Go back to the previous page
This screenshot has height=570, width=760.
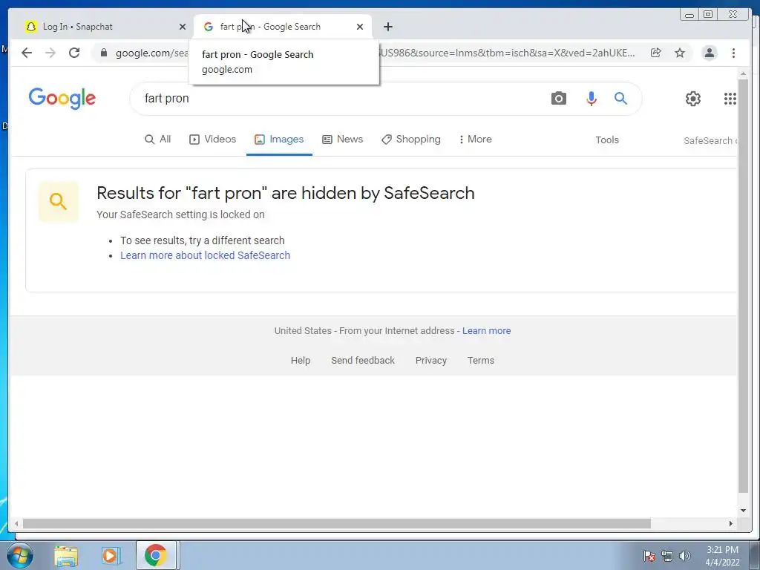[27, 53]
